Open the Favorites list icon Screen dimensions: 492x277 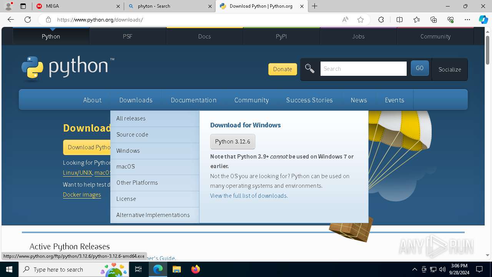point(417,20)
